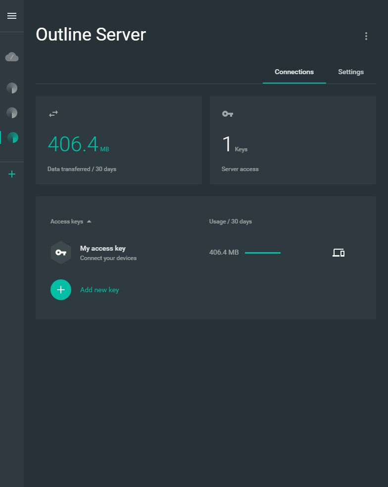
Task: Click the 406.4 MB usage value in the key row
Action: 224,252
